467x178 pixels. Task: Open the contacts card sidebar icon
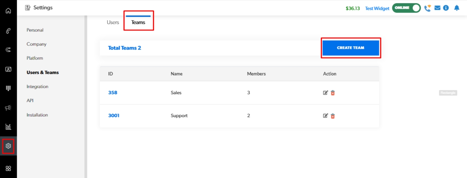8,69
